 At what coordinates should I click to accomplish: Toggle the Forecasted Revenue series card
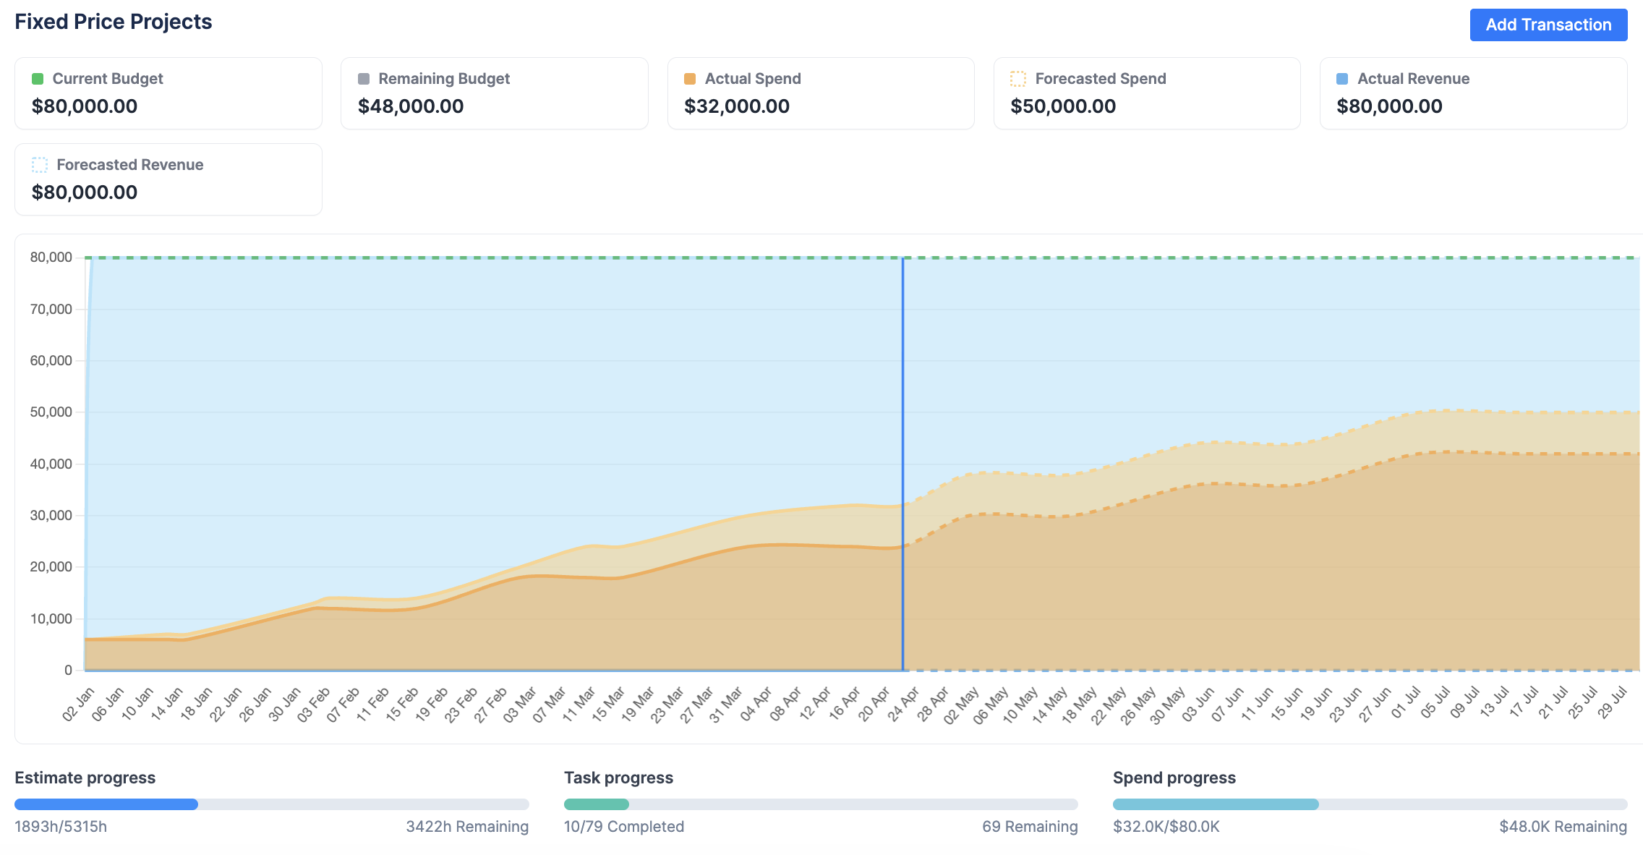[x=168, y=179]
